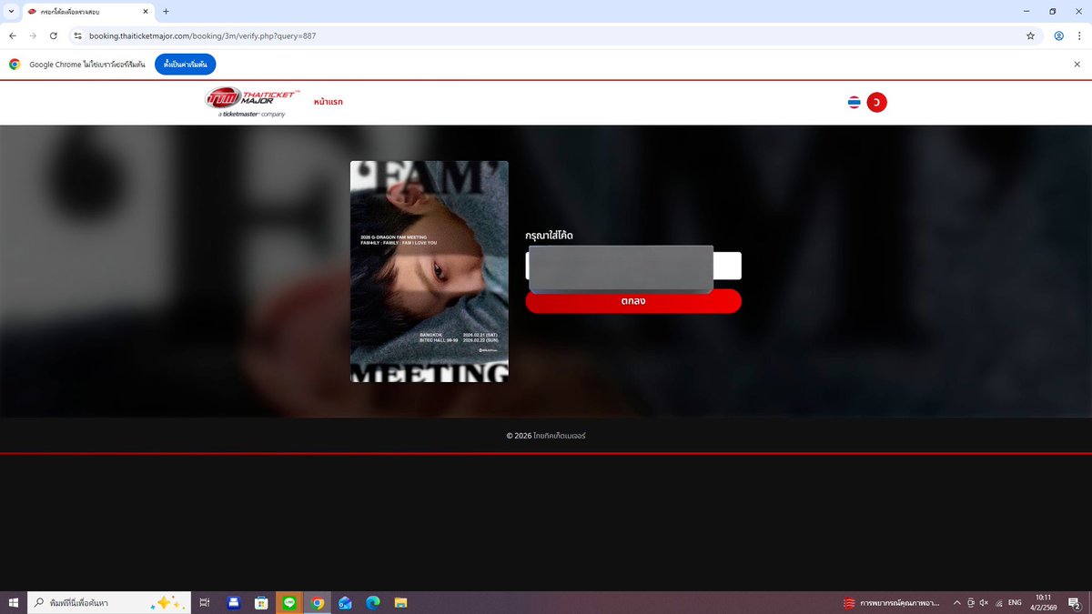
Task: Show hidden tray icons with the chevron
Action: 956,602
